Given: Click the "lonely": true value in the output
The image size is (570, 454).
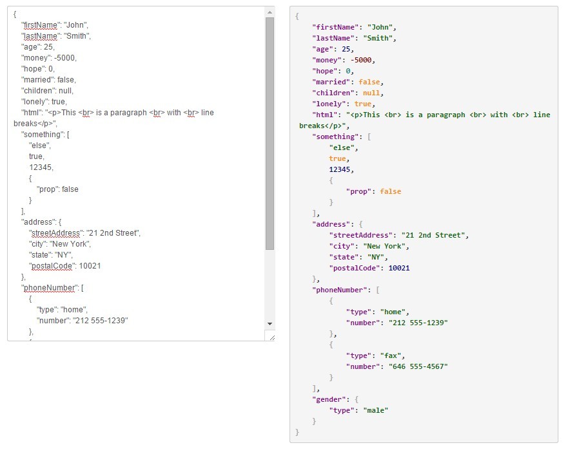Looking at the screenshot, I should click(362, 104).
